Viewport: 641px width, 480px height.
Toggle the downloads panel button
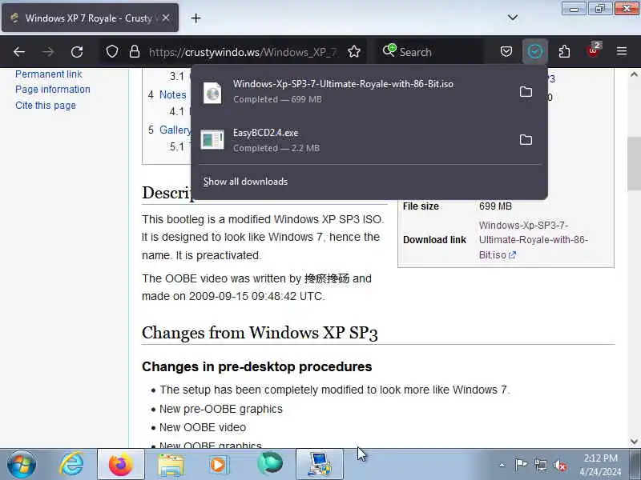tap(535, 51)
